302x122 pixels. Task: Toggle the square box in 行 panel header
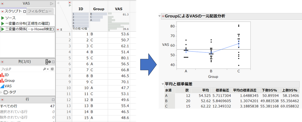click(53, 99)
